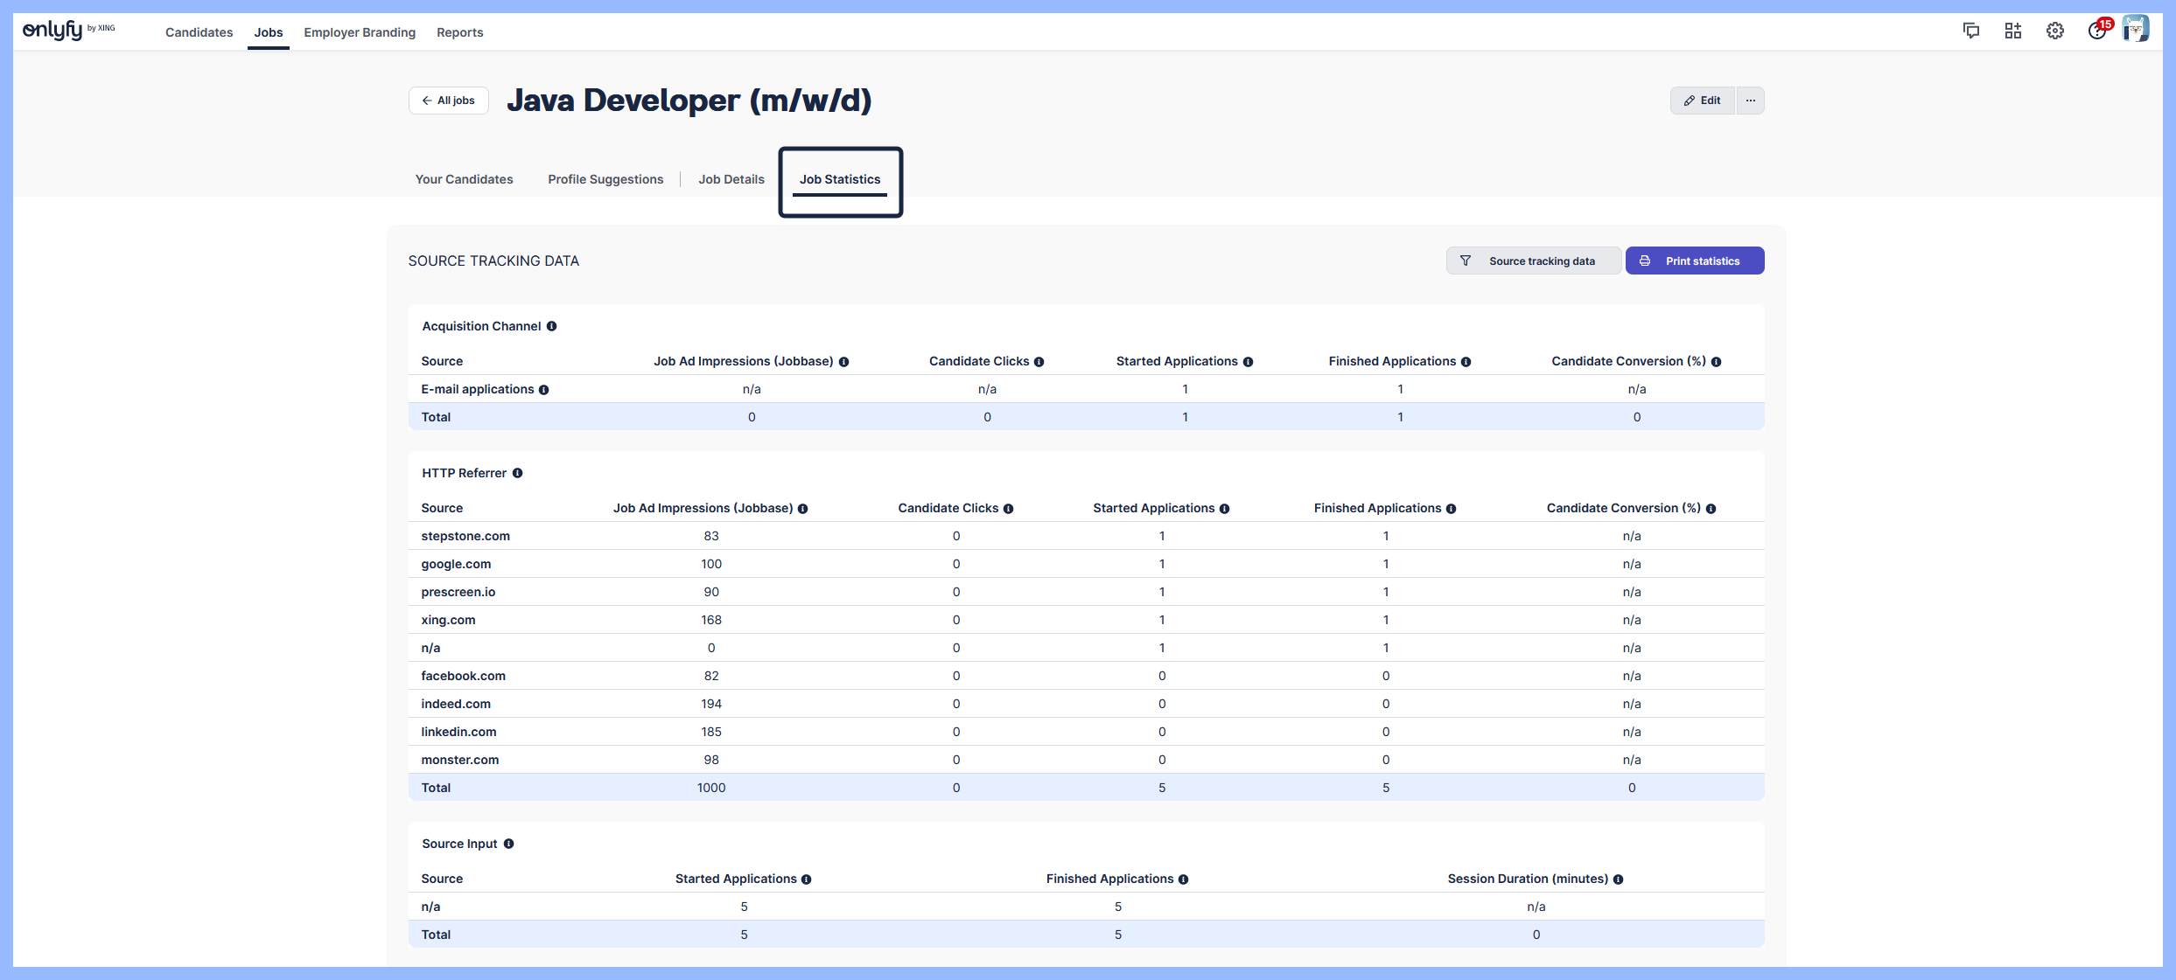Open the Profile Suggestions tab

(605, 179)
